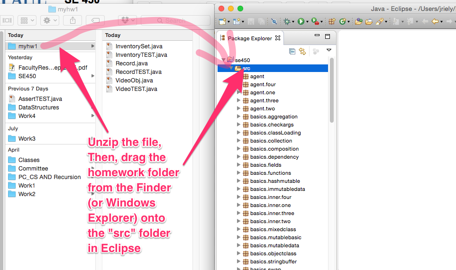Open the Package Explorer View Menu triangle
The height and width of the screenshot is (270, 456).
328,50
